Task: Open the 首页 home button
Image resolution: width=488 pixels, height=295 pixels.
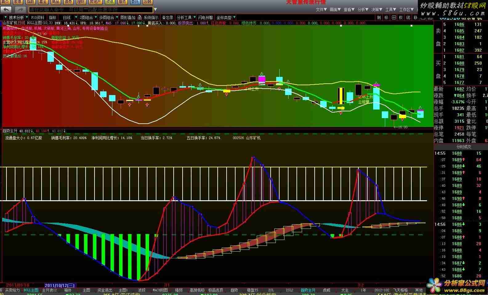Action: [5, 2]
